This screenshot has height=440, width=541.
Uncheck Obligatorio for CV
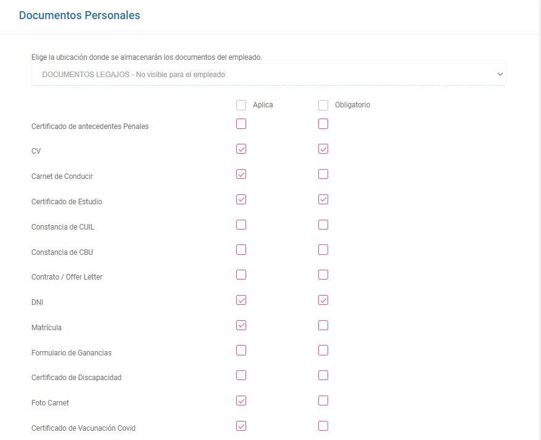[323, 149]
